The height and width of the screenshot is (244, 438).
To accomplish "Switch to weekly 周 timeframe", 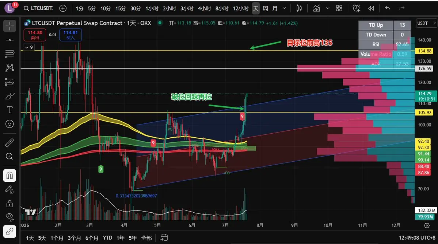I will 265,8.
